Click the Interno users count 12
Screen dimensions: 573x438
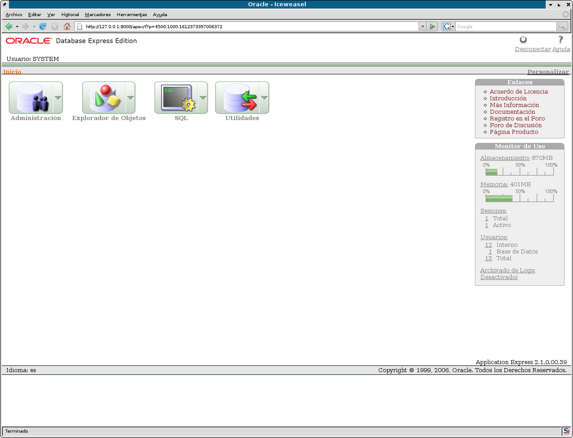coord(488,245)
